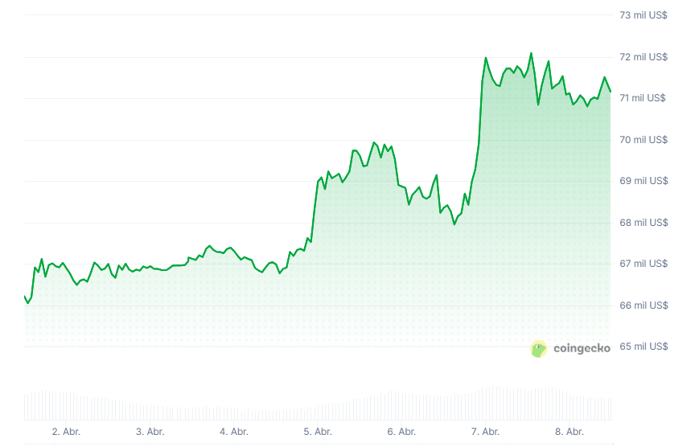Click the 71 mil US$ axis label

pos(643,98)
